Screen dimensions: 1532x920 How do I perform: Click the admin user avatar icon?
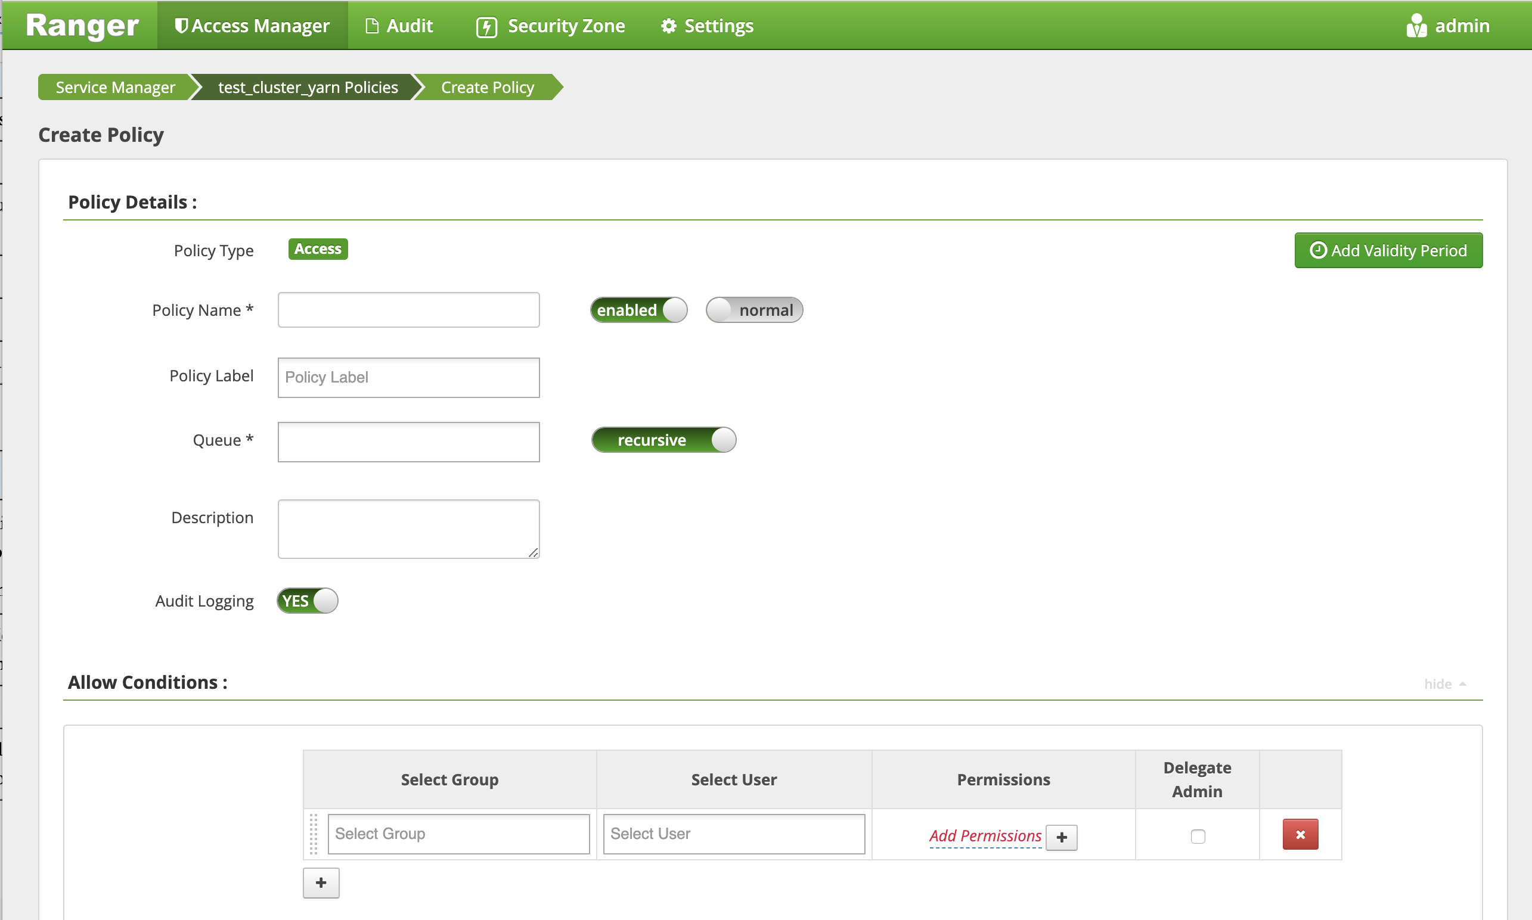point(1416,26)
